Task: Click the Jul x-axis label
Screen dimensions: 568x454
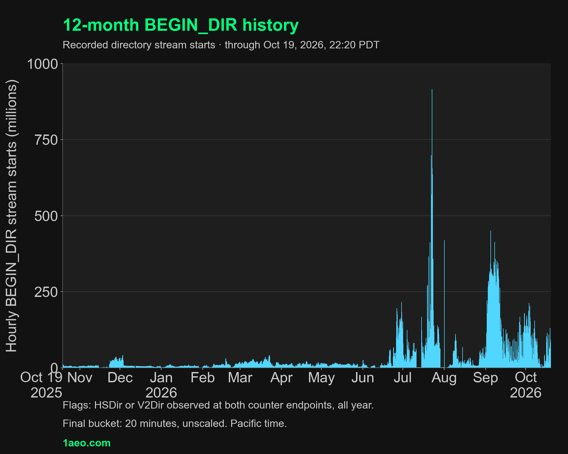Action: (x=403, y=378)
